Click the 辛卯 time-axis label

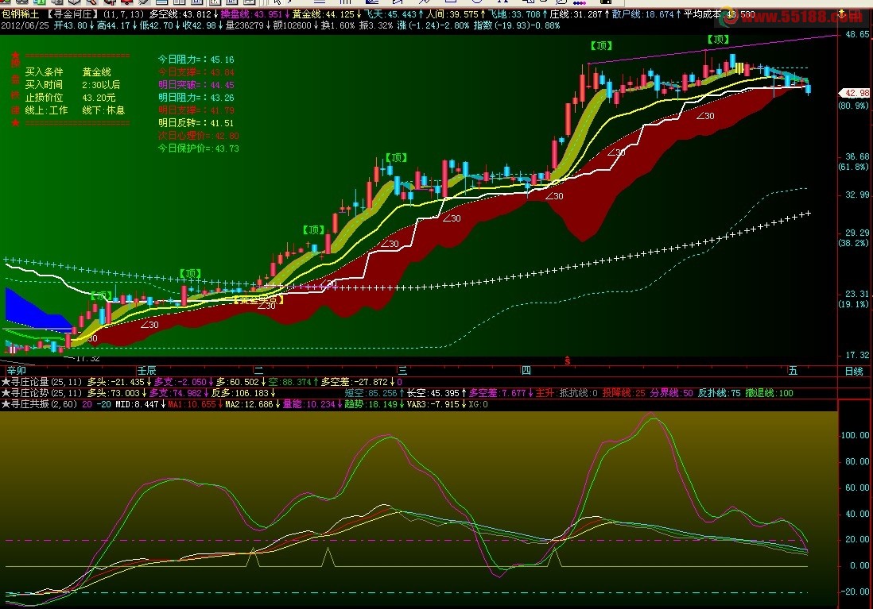pyautogui.click(x=17, y=371)
